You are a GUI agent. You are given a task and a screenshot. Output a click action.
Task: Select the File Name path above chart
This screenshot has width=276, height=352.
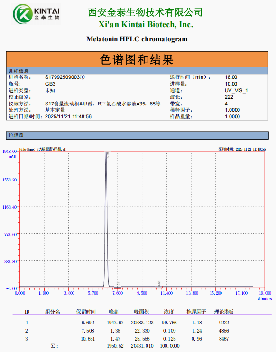click(42, 149)
